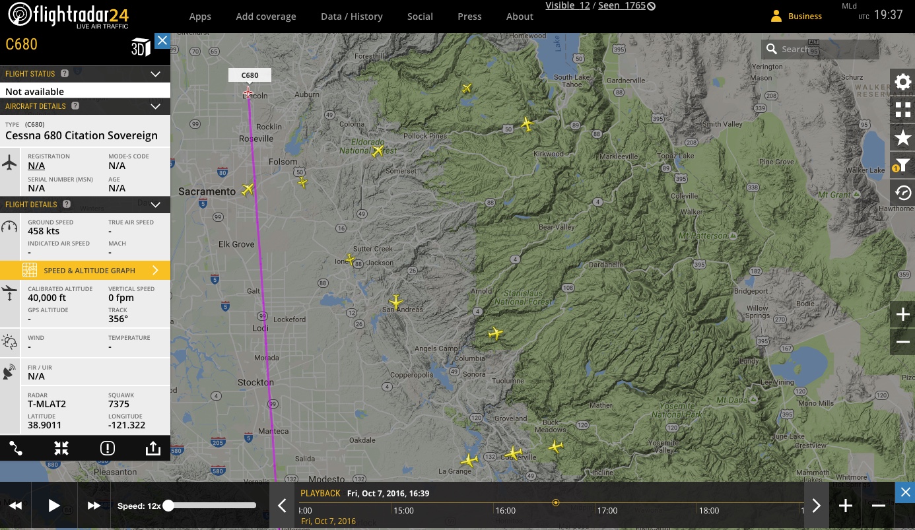The width and height of the screenshot is (915, 530).
Task: Open bookmarks star icon
Action: click(x=902, y=138)
